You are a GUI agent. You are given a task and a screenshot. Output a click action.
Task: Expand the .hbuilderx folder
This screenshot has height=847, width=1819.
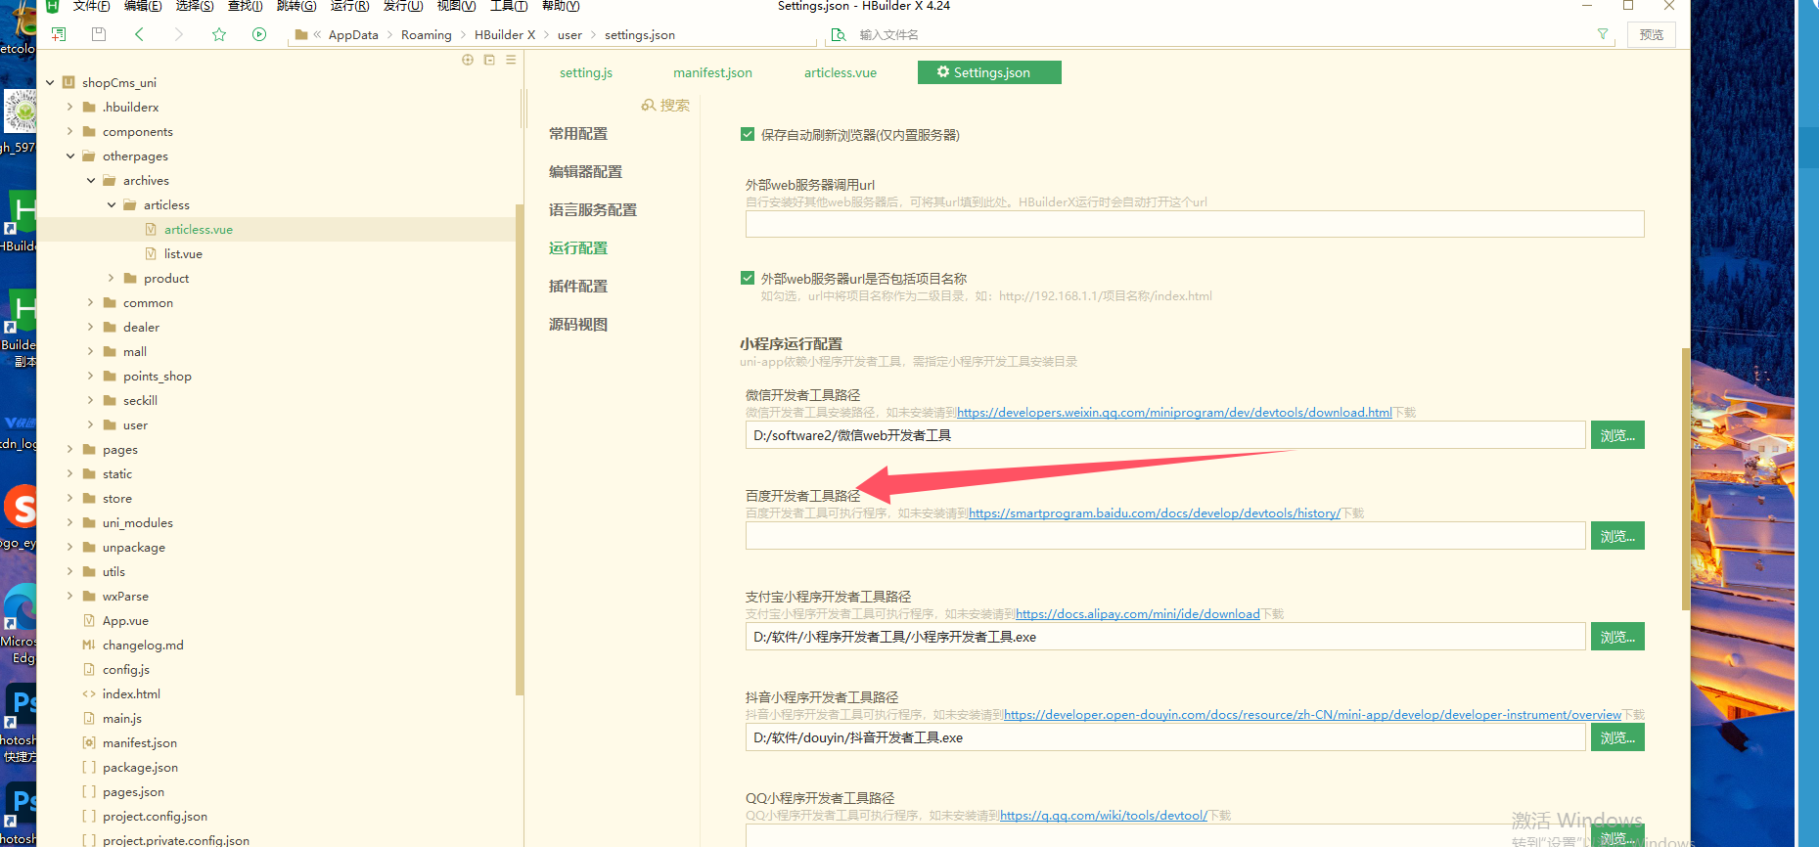click(x=69, y=107)
